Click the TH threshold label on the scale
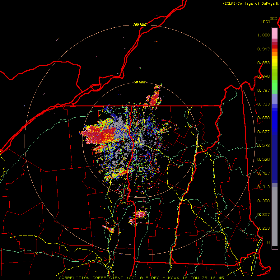The image size is (280, 280). (x=267, y=242)
